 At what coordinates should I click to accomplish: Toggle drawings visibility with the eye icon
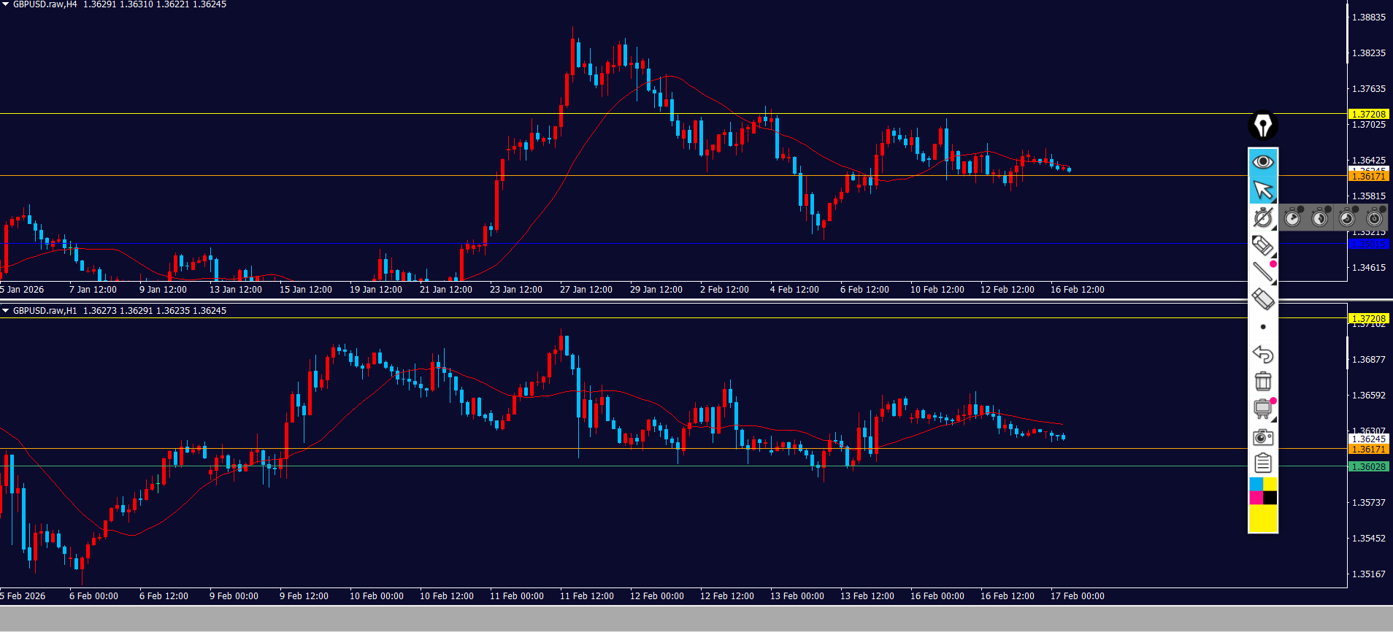(1262, 162)
